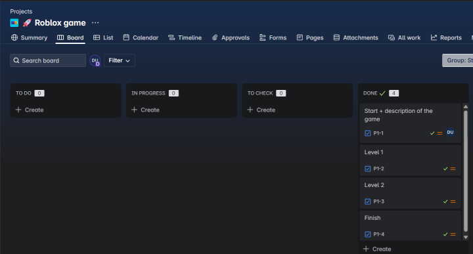This screenshot has height=254, width=473.
Task: Click the P1-1 task type icon
Action: [x=368, y=133]
